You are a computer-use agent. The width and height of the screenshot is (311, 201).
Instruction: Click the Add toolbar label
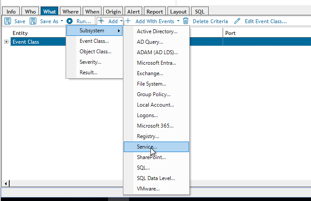click(113, 21)
